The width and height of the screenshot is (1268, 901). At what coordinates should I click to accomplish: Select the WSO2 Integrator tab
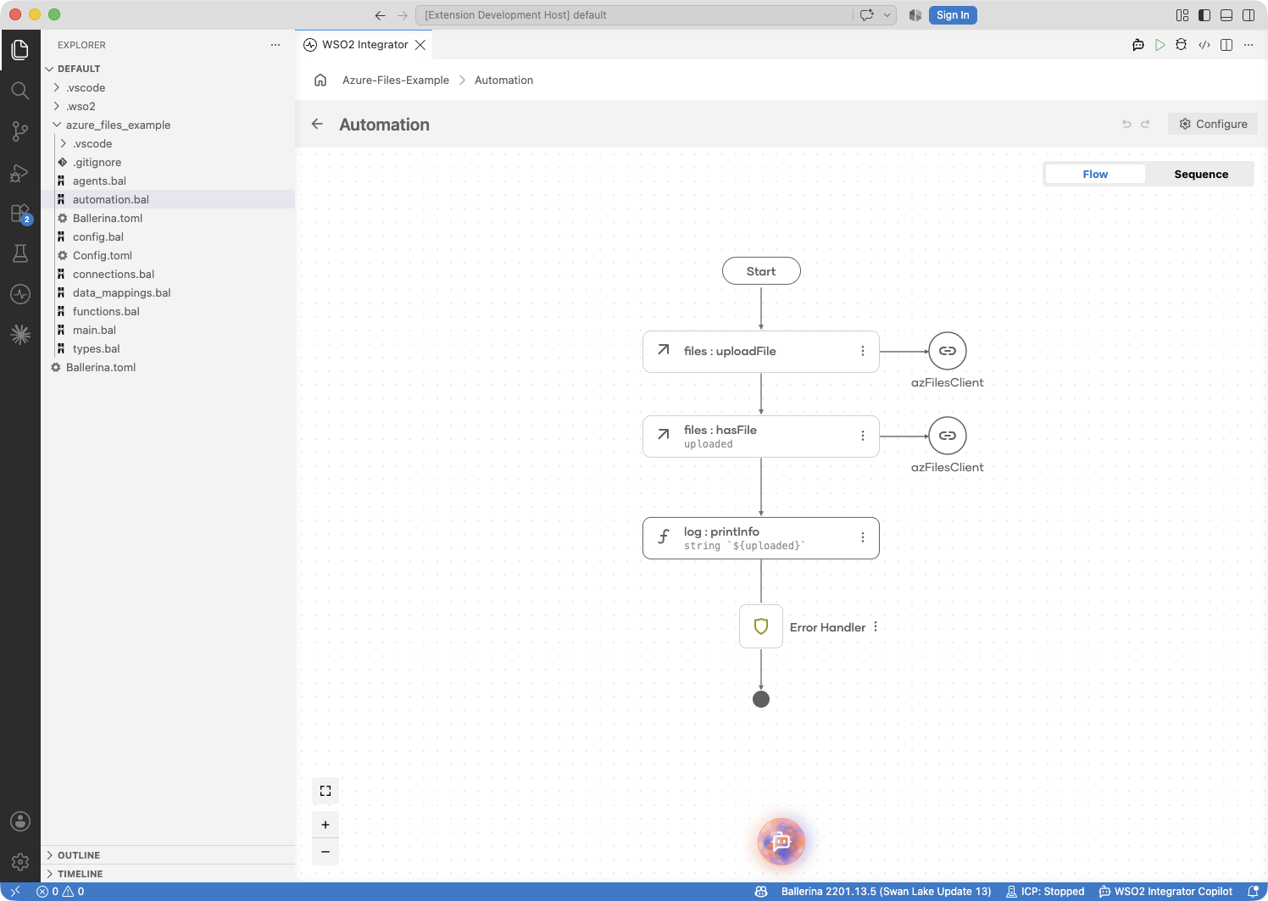[364, 45]
